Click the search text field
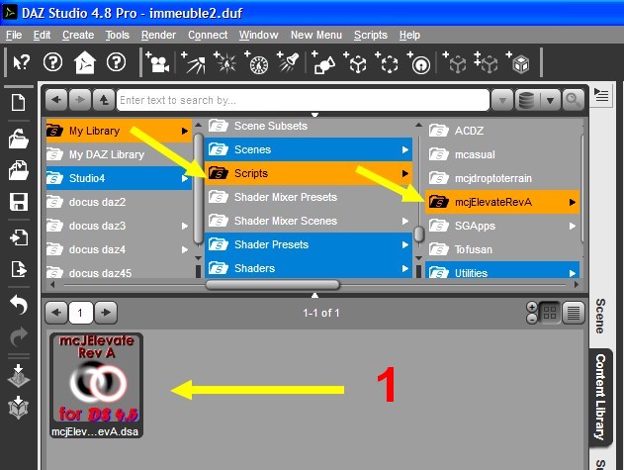Screen dimensions: 624x470 (x=303, y=100)
